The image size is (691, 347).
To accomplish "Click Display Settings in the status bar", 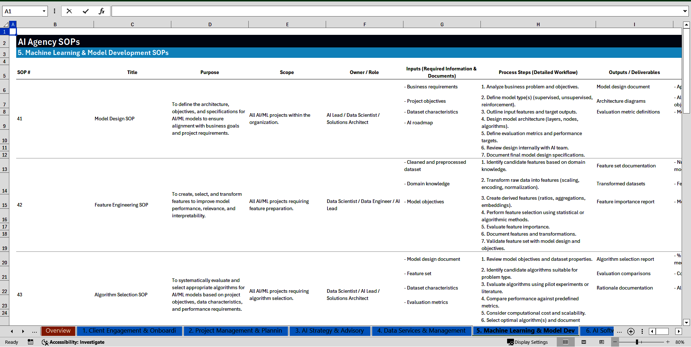I will [528, 342].
